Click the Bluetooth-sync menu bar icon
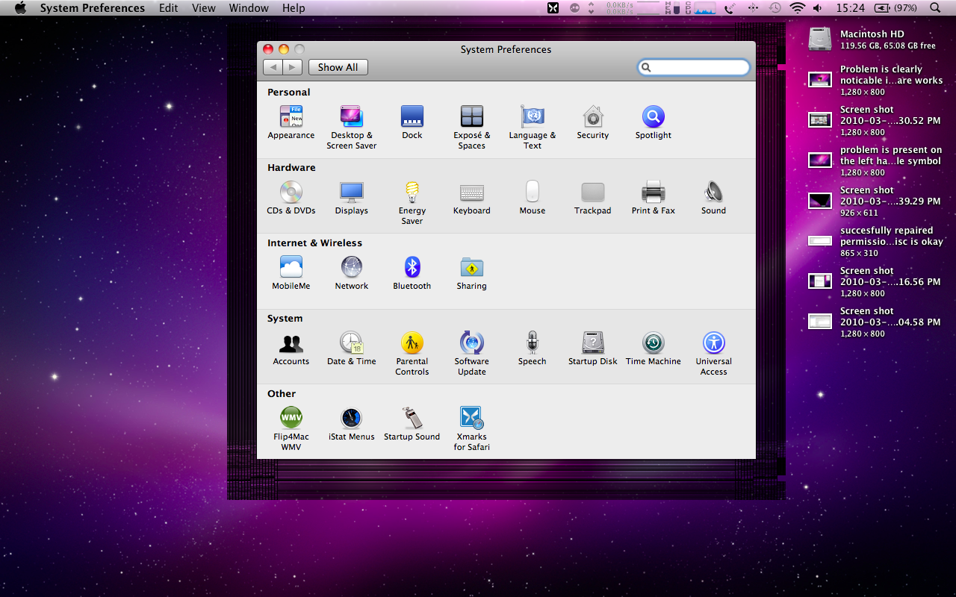Image resolution: width=956 pixels, height=597 pixels. [753, 8]
